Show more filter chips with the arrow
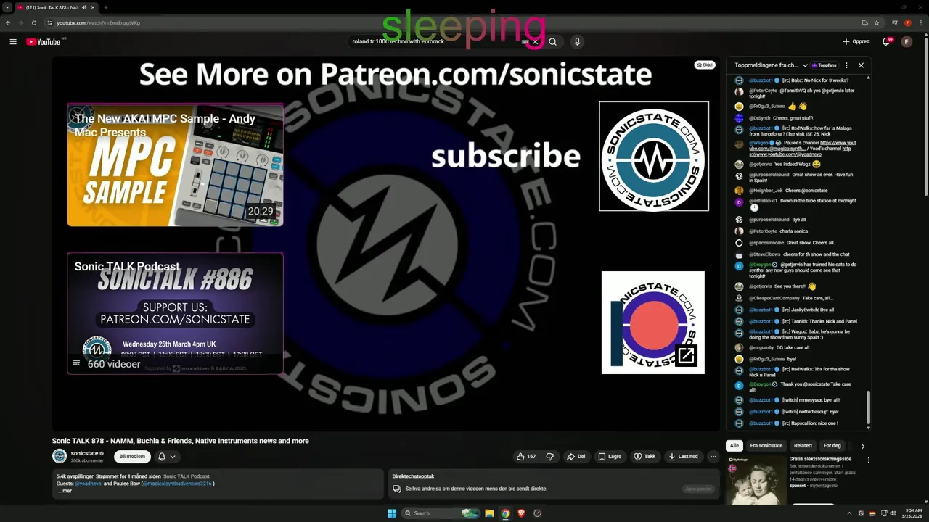 point(862,446)
